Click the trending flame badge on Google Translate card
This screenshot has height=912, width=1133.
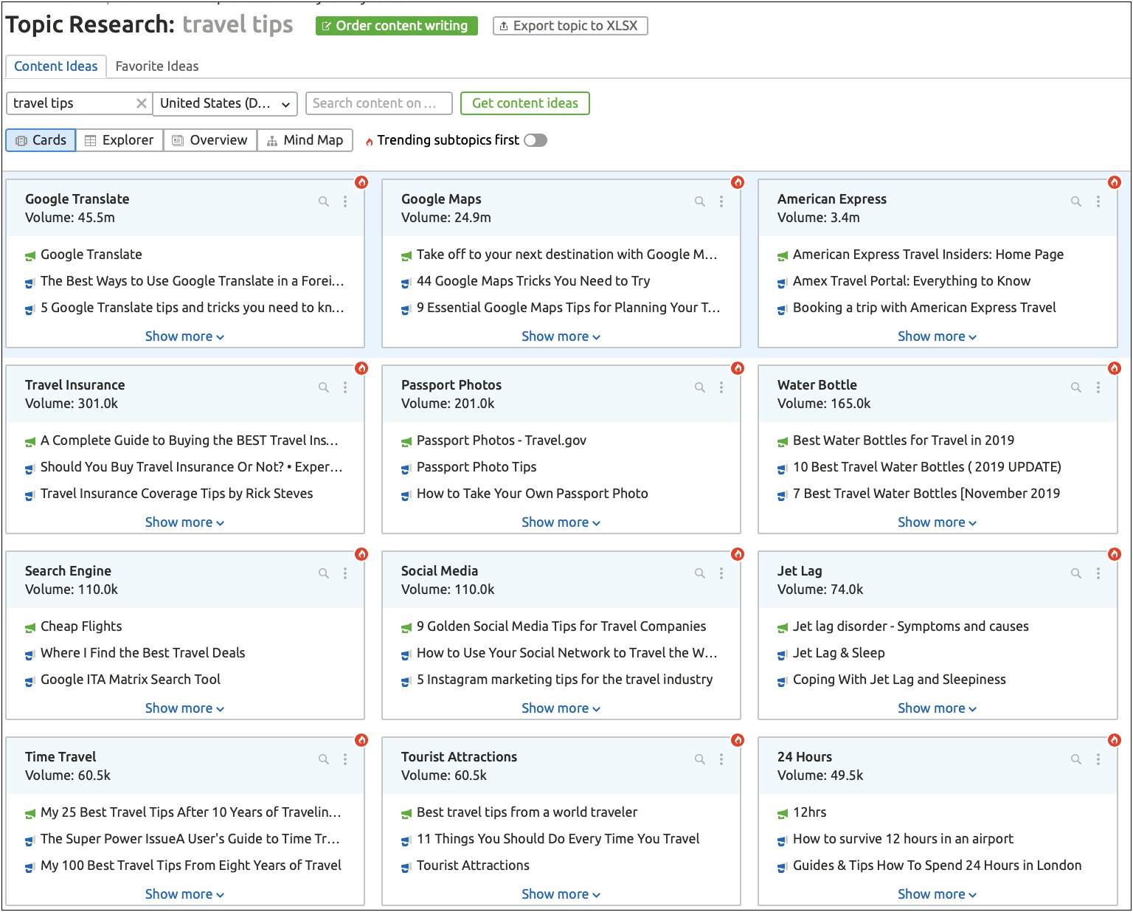click(361, 182)
